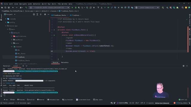Click Expand All in Project panel header

37,14
